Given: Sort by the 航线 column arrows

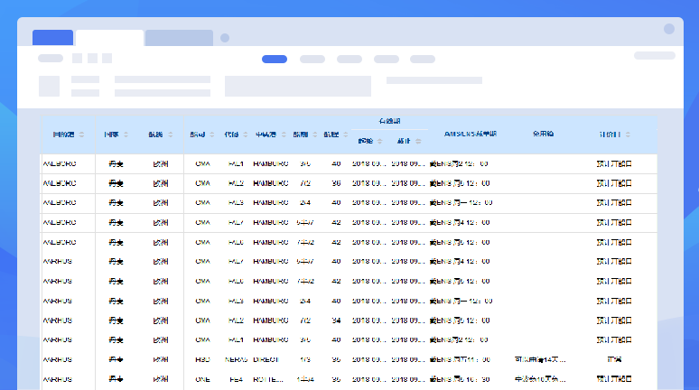Looking at the screenshot, I should [172, 135].
